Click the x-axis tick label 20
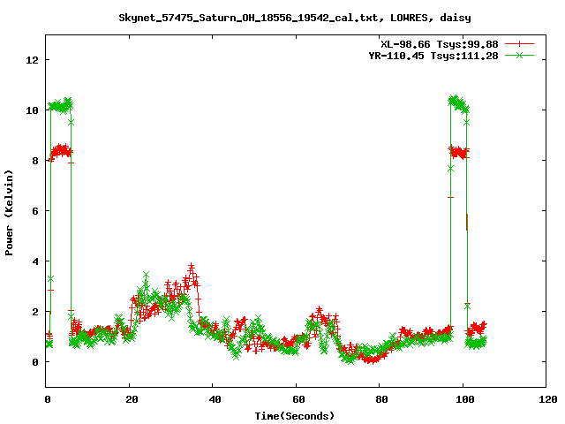The image size is (565, 424). [132, 399]
